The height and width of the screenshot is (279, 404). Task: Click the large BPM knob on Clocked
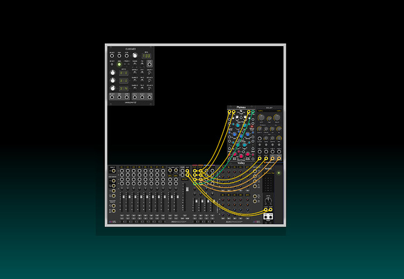[135, 55]
